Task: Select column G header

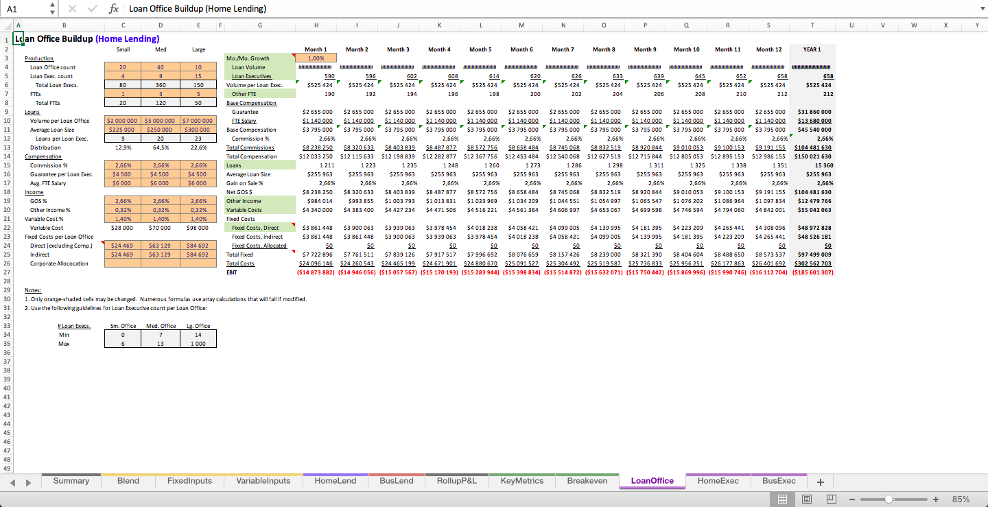Action: [259, 25]
